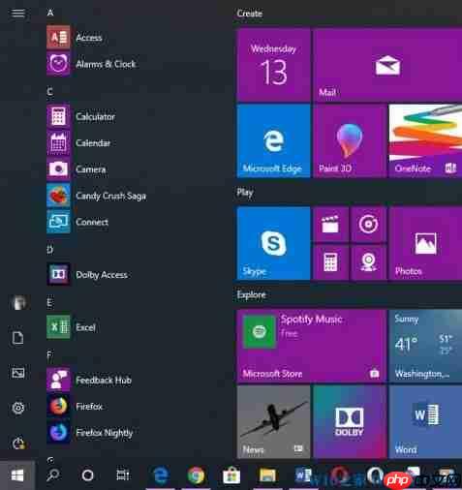Viewport: 462px width, 490px height.
Task: Open the Photos tile
Action: click(425, 243)
